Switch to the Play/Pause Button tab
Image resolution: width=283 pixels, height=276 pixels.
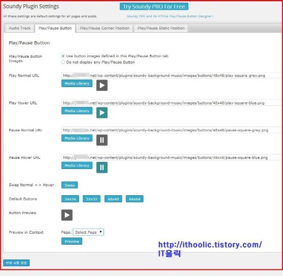coord(55,28)
